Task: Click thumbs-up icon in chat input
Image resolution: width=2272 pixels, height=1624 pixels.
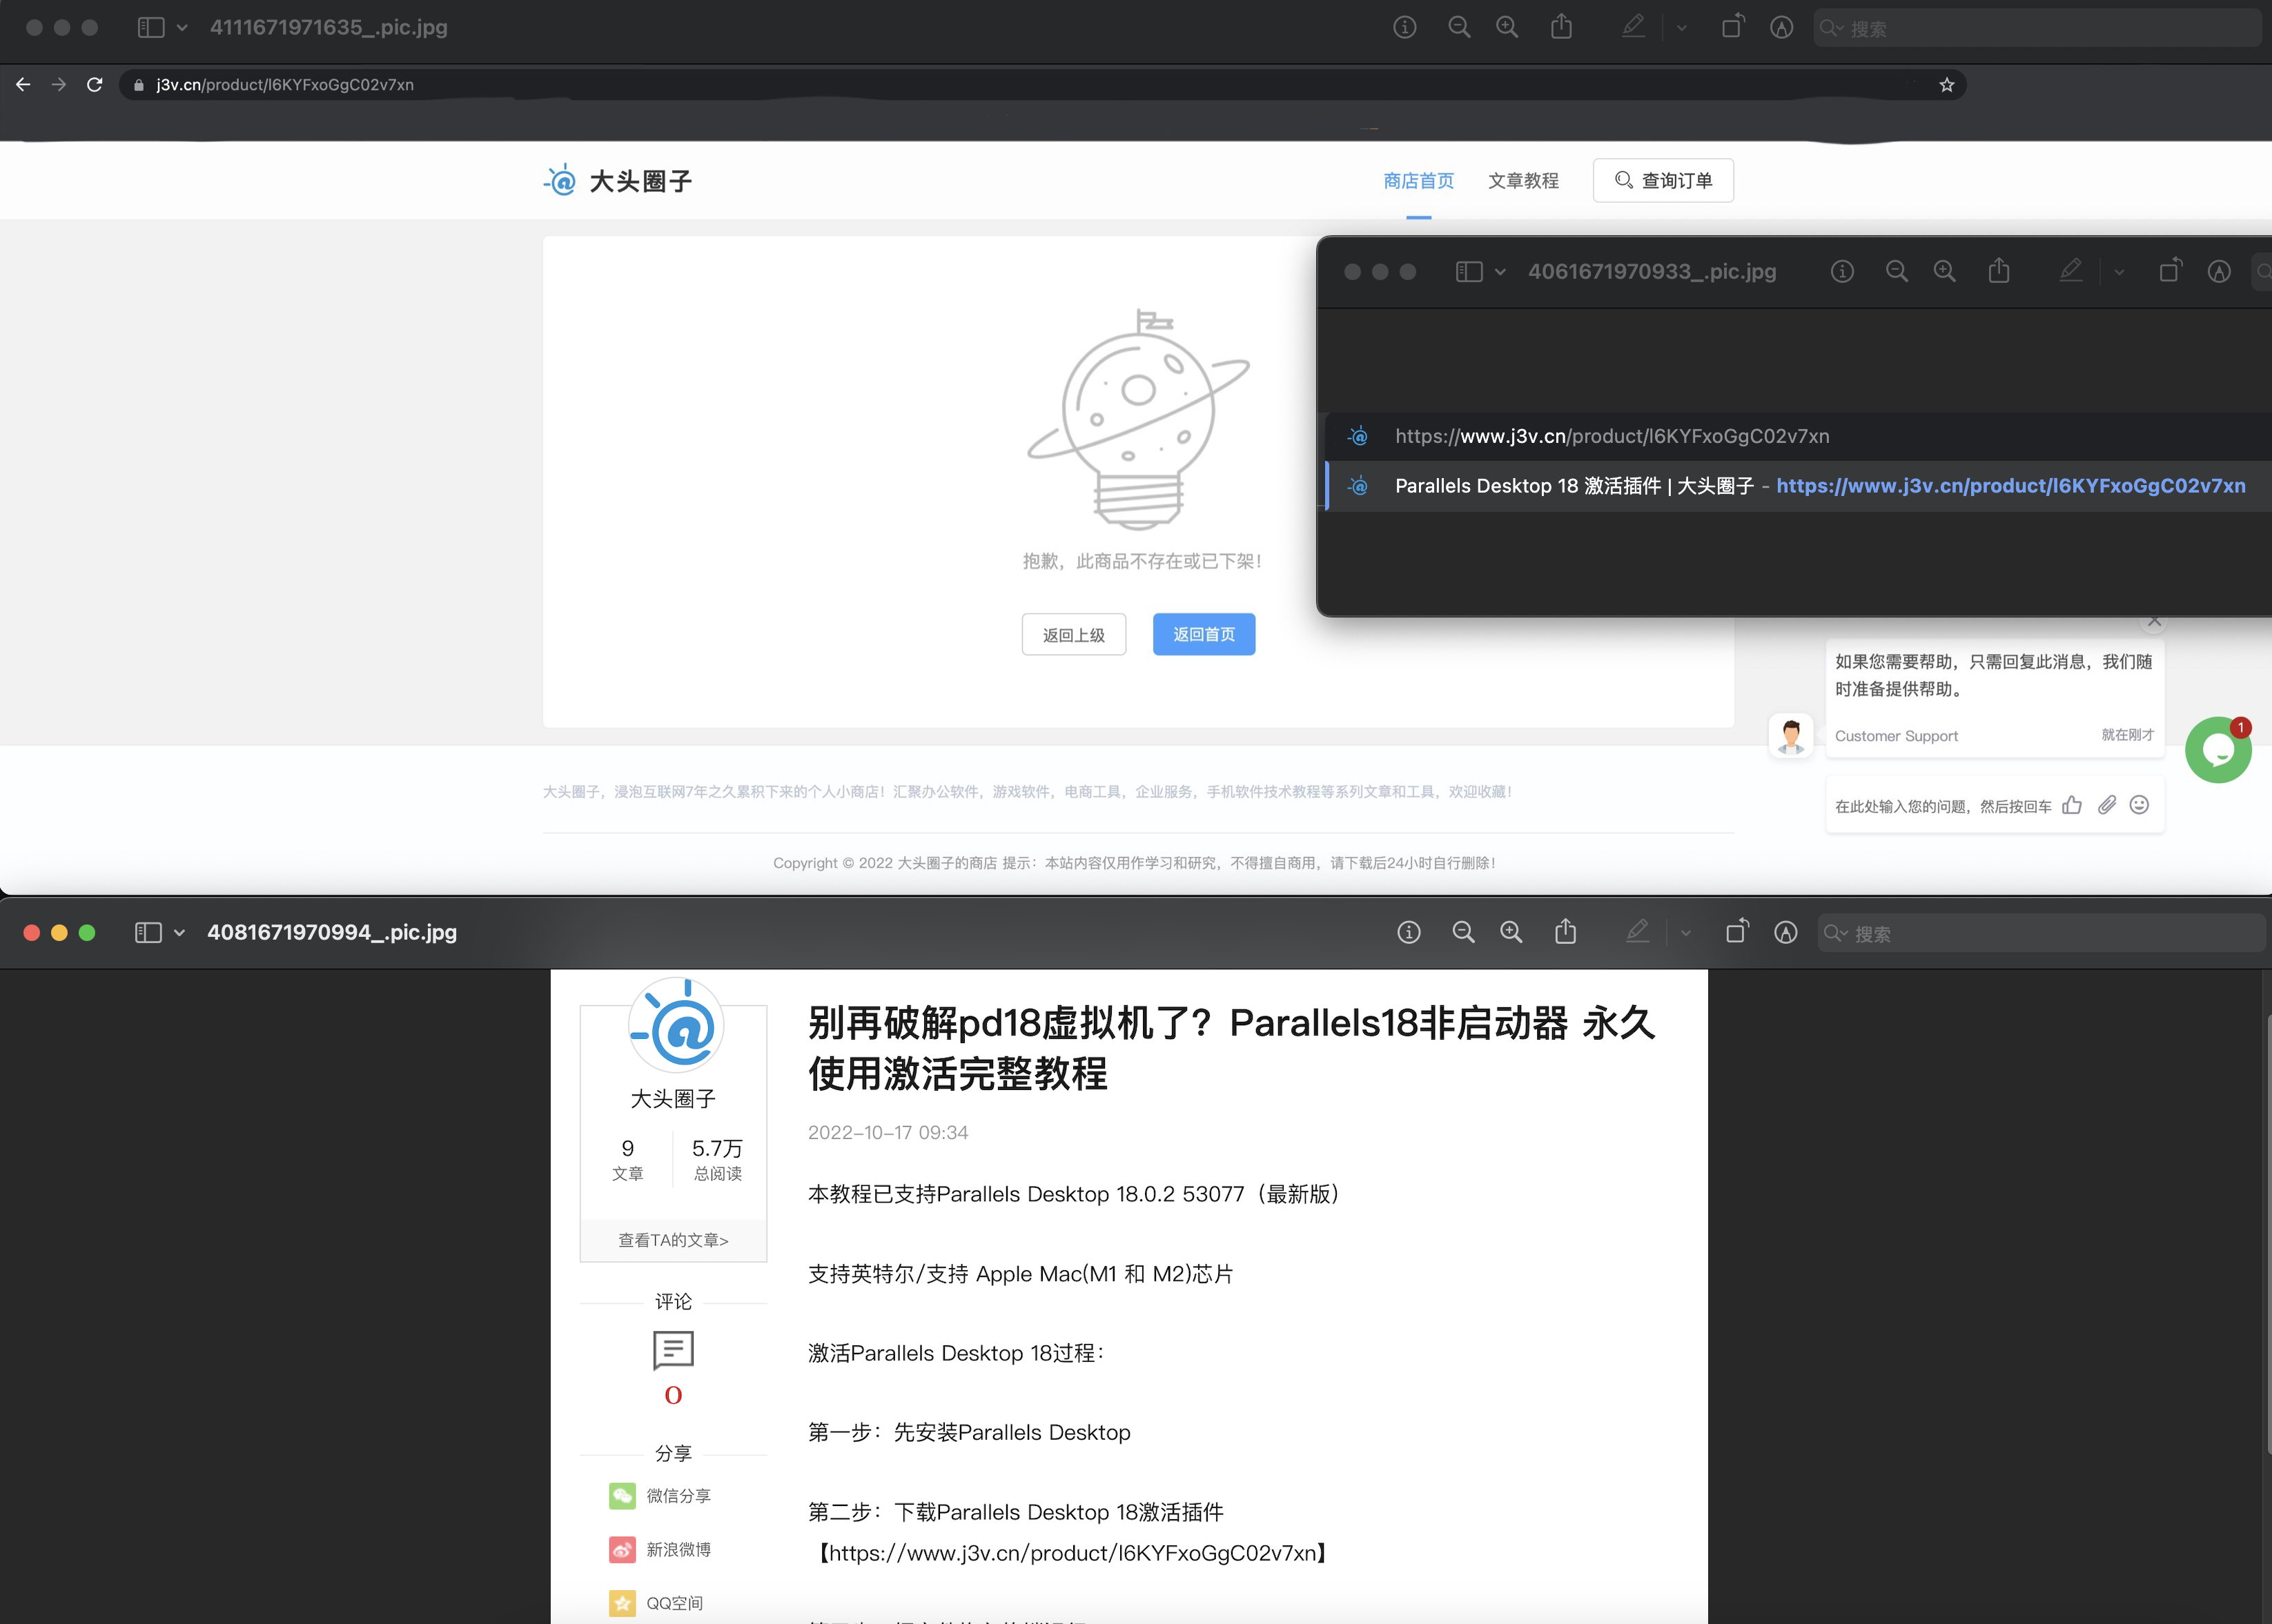Action: (x=2072, y=805)
